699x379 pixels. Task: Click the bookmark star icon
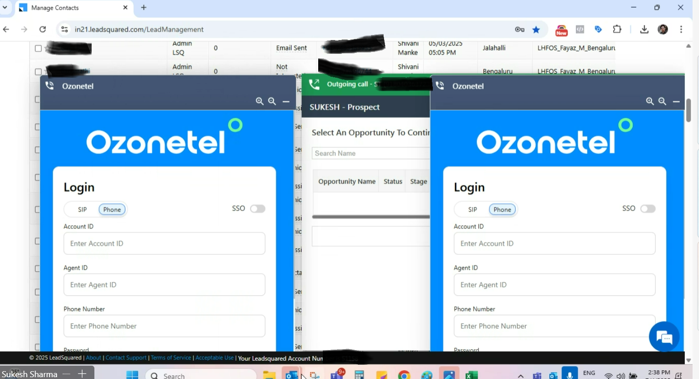tap(536, 29)
